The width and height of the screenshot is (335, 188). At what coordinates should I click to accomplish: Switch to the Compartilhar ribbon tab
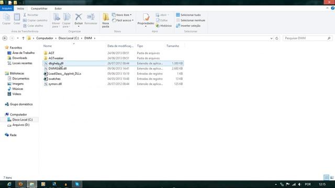tap(39, 8)
